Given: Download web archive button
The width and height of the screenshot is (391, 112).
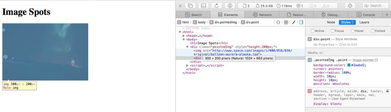Looking at the screenshot, I should click(x=230, y=5).
